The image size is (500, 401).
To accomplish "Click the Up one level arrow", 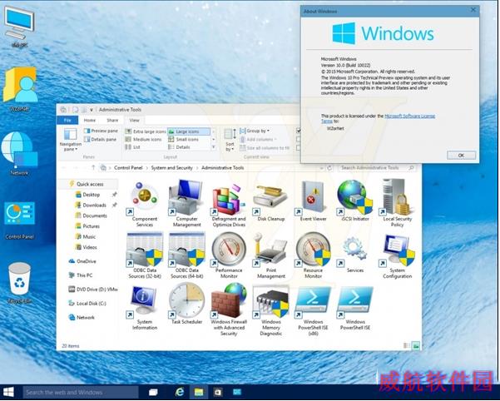I will (93, 168).
